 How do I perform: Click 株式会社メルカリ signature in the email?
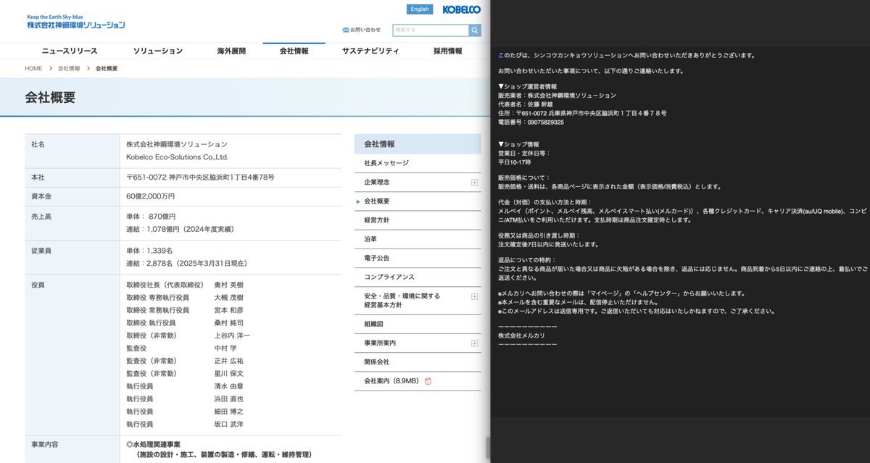tap(521, 336)
